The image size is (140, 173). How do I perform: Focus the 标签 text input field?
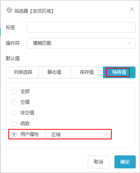[81, 28]
